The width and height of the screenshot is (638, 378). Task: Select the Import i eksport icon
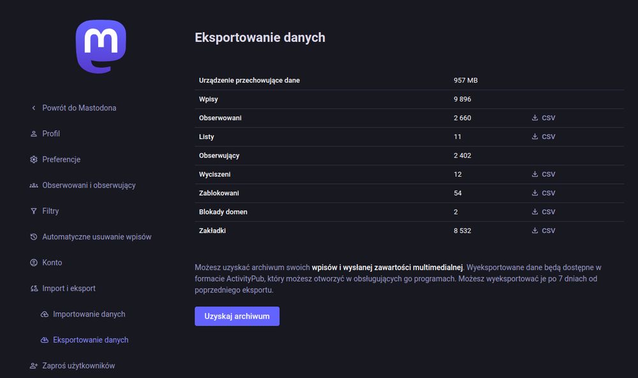pos(33,288)
